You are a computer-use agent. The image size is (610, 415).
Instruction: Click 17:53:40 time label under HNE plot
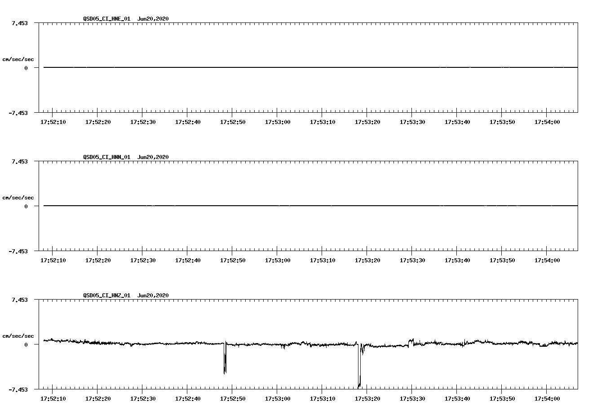(x=457, y=122)
